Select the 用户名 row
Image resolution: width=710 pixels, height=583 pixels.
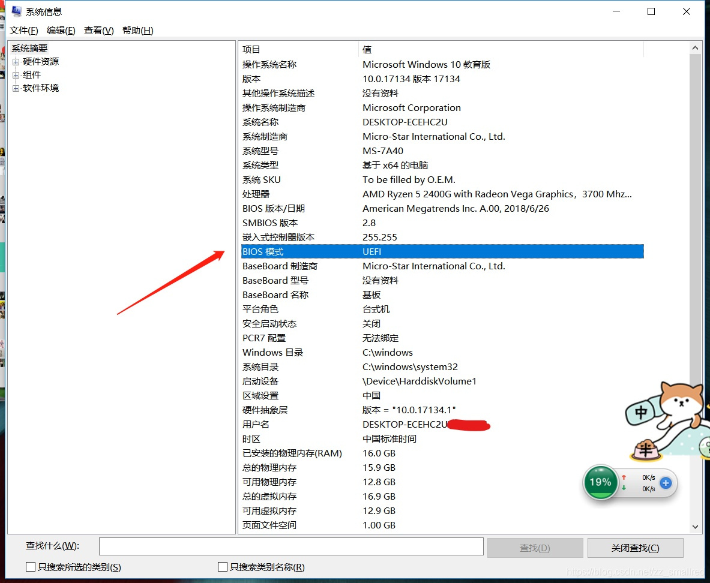click(x=442, y=425)
